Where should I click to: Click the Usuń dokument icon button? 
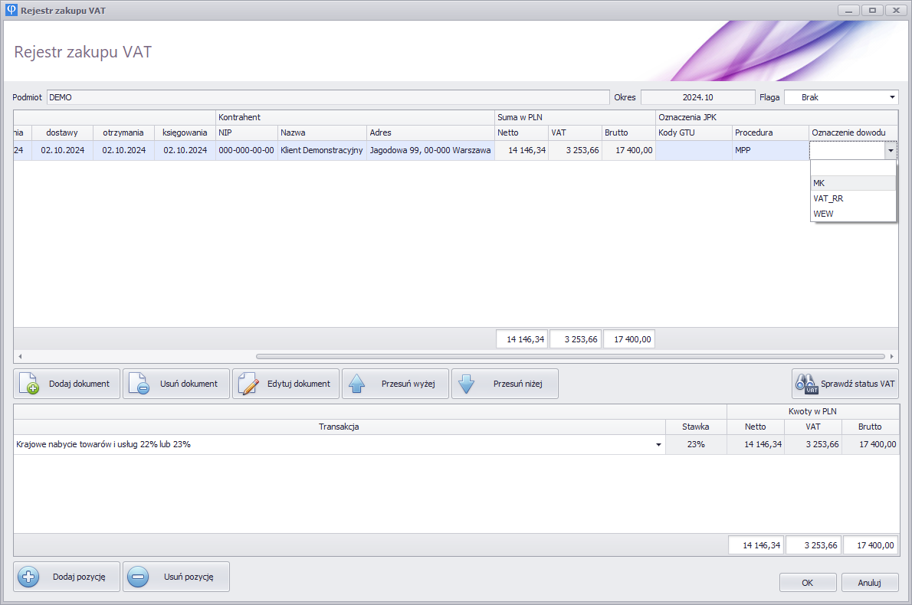(x=139, y=384)
